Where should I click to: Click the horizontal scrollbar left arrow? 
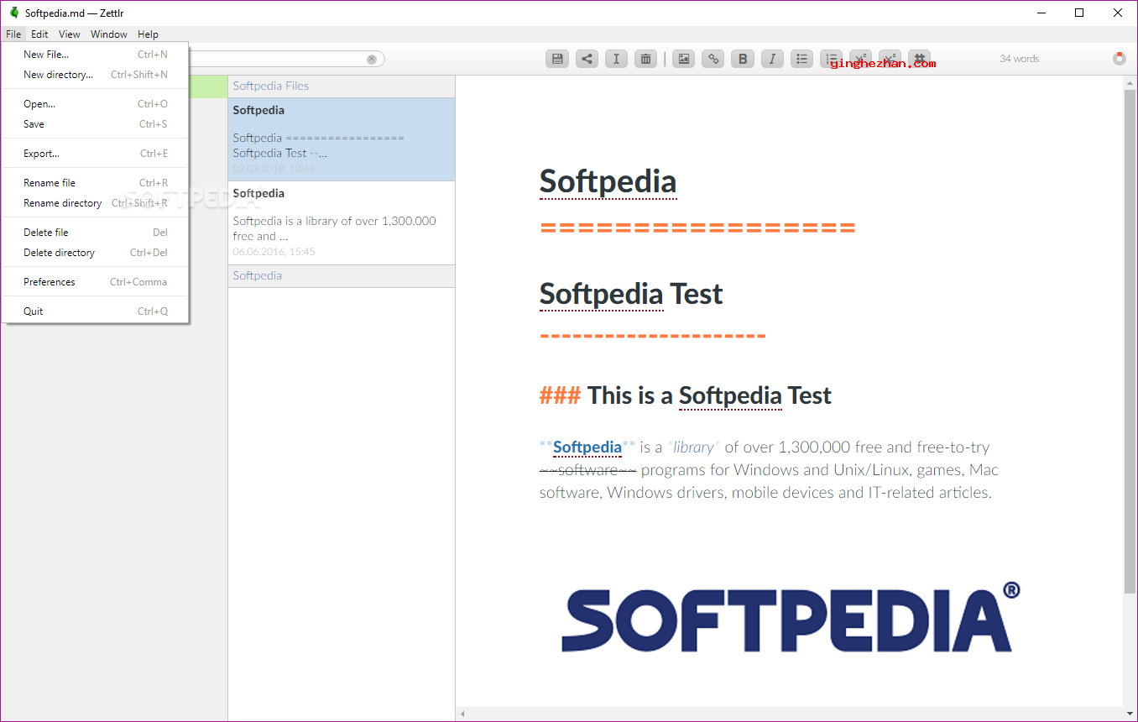coord(462,714)
